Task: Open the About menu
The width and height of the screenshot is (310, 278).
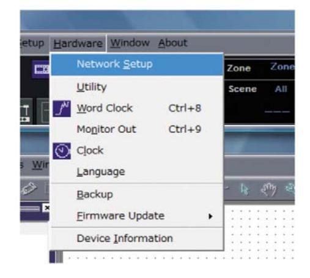Action: pos(172,43)
